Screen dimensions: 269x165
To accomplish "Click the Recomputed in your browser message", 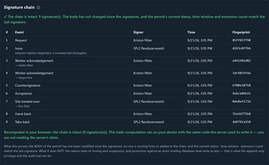I will 134,135.
